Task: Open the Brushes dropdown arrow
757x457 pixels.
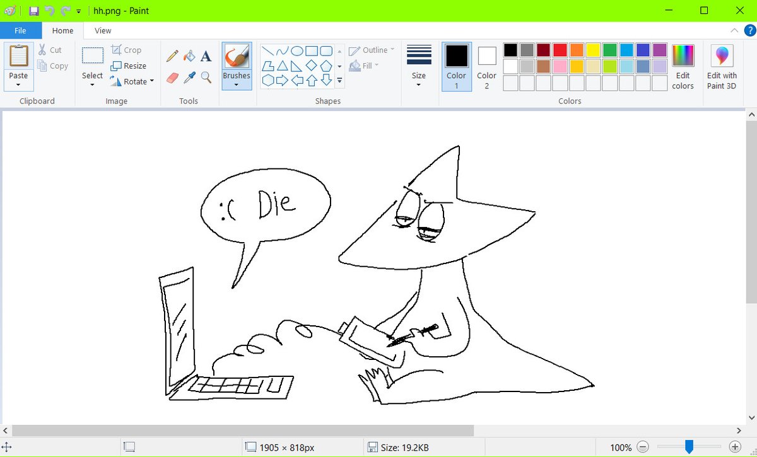Action: [237, 84]
